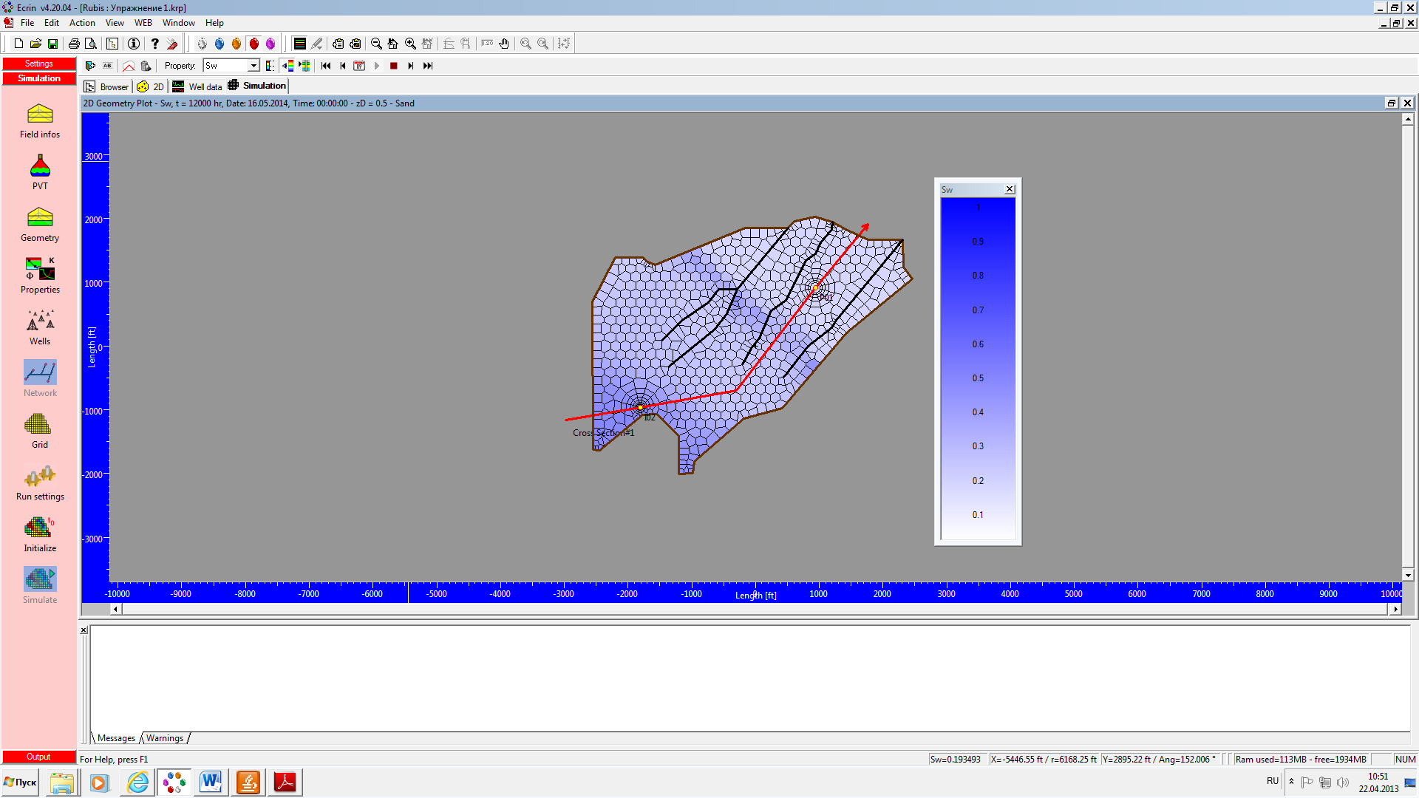Select the blue gem module icon
Viewport: 1419px width, 798px height.
pos(220,44)
